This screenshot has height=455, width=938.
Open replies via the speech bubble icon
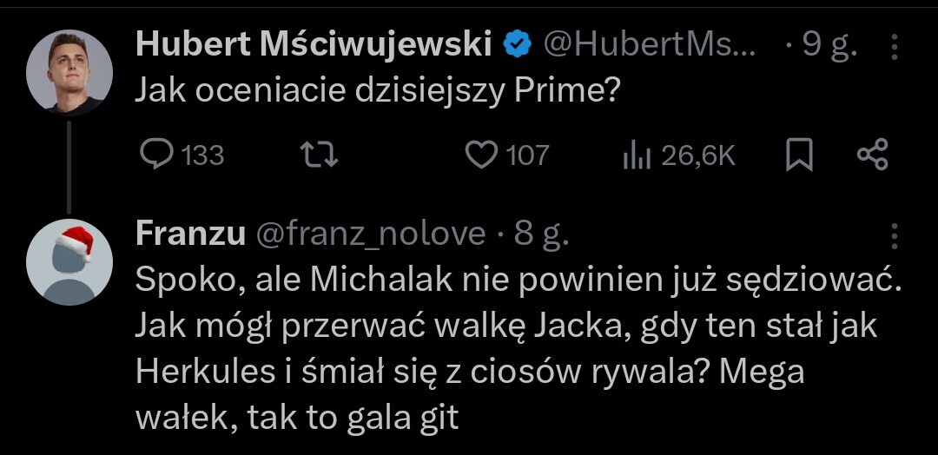156,155
